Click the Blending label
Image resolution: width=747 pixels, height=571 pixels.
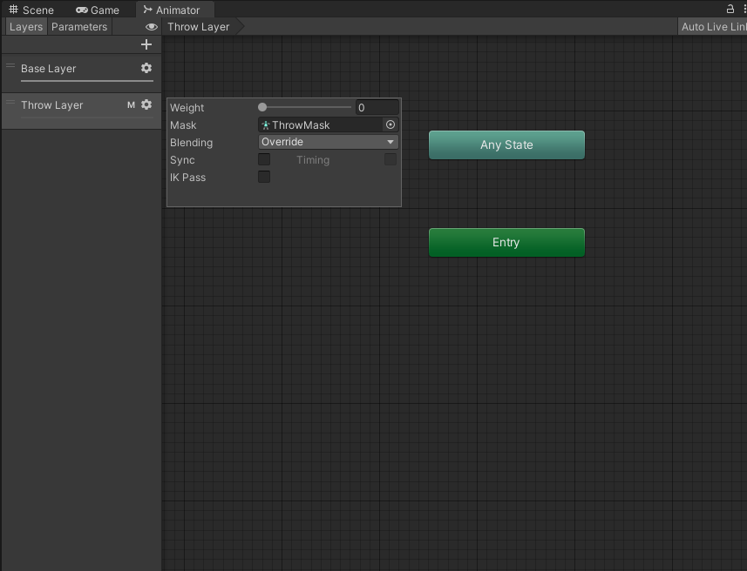[191, 143]
